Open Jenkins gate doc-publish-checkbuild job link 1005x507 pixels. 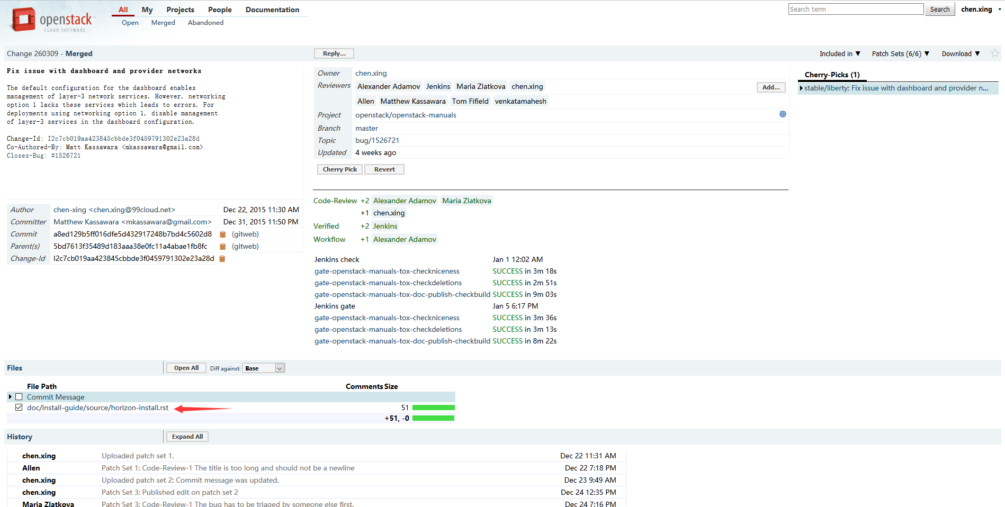coord(402,341)
